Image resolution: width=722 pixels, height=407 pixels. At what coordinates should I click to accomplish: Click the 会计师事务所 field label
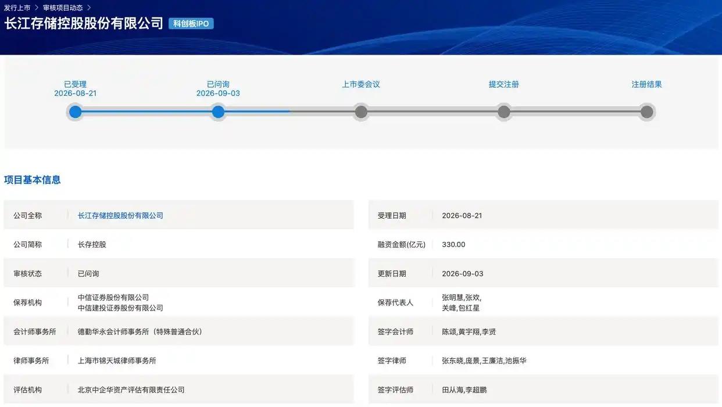tap(35, 332)
